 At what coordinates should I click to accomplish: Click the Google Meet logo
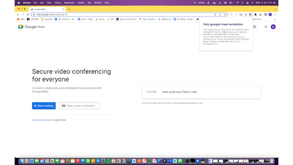31,27
